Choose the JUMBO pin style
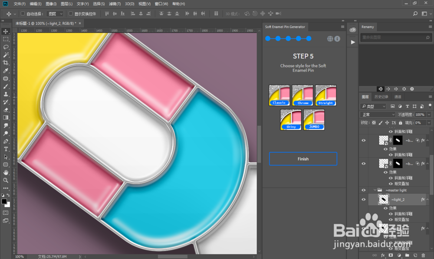The width and height of the screenshot is (434, 259). [x=314, y=120]
